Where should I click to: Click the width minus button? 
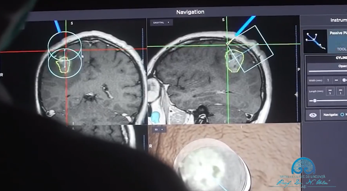point(336,80)
